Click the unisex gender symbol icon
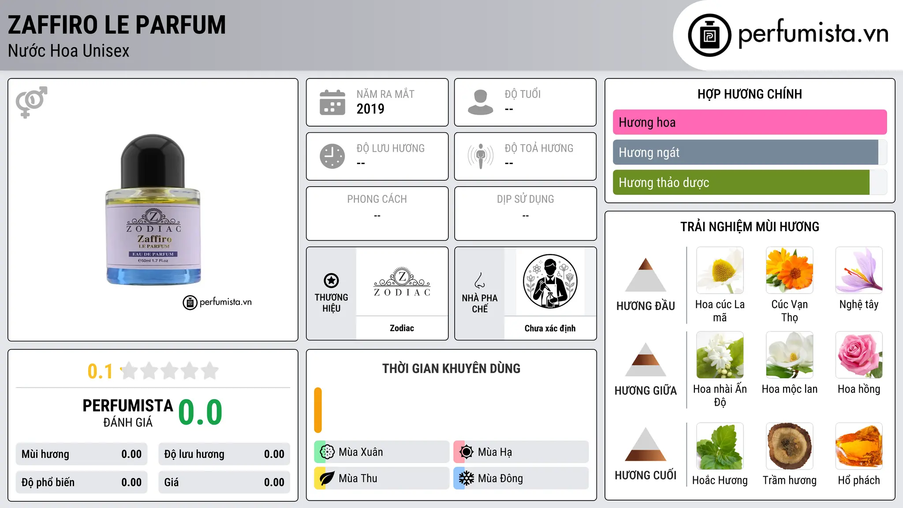 coord(31,102)
